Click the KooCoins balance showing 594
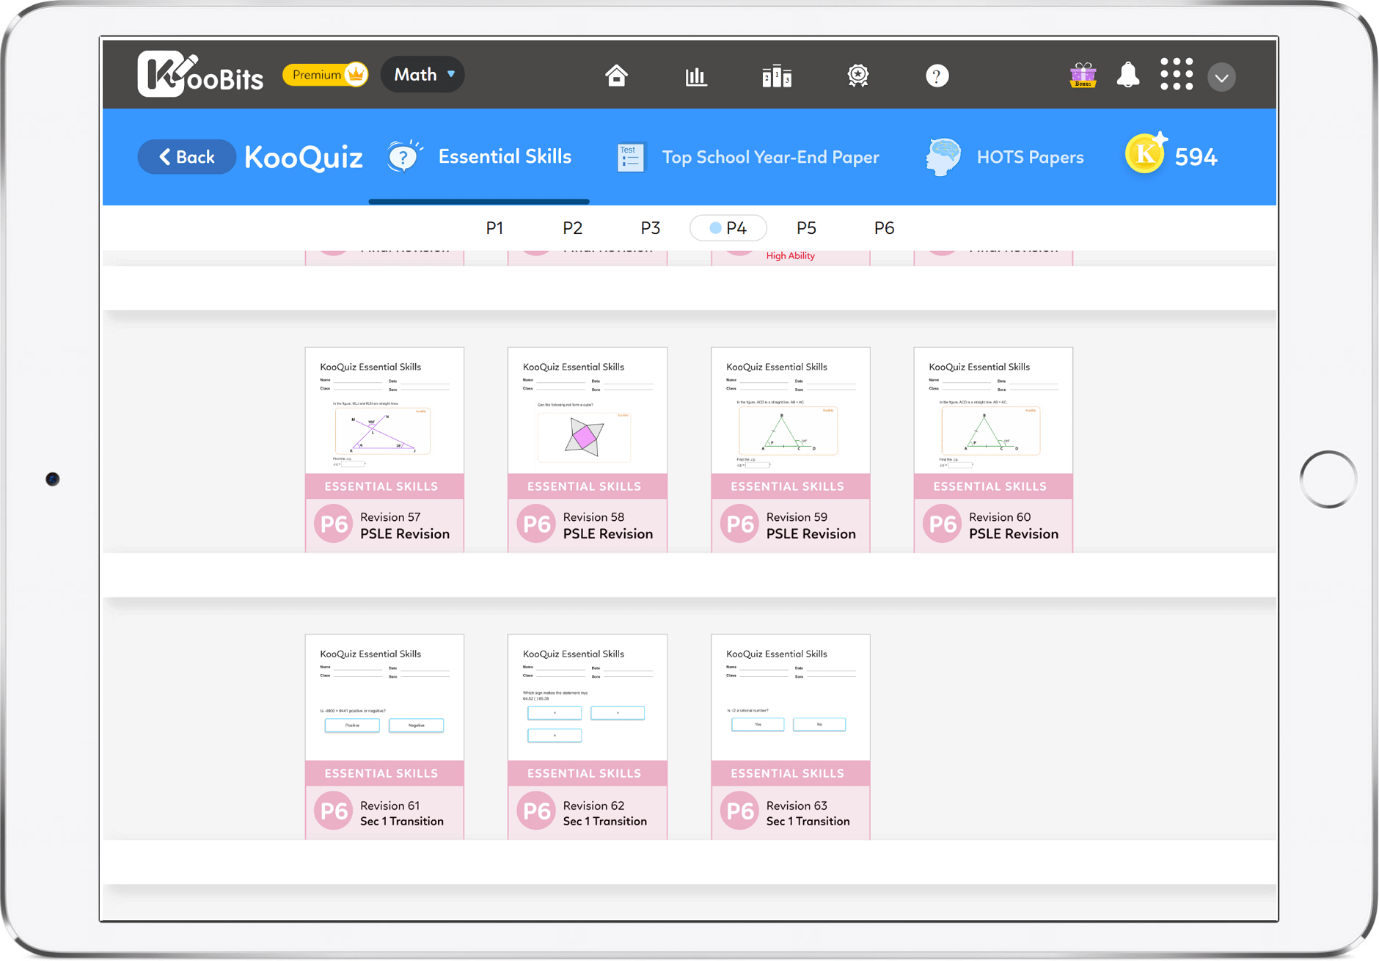 1171,155
